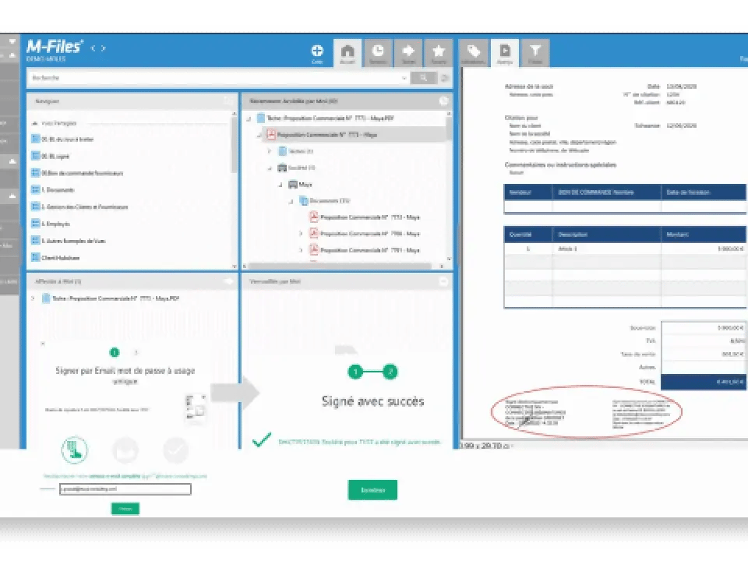The image size is (748, 561).
Task: Open the Accueil home tab
Action: [x=348, y=51]
